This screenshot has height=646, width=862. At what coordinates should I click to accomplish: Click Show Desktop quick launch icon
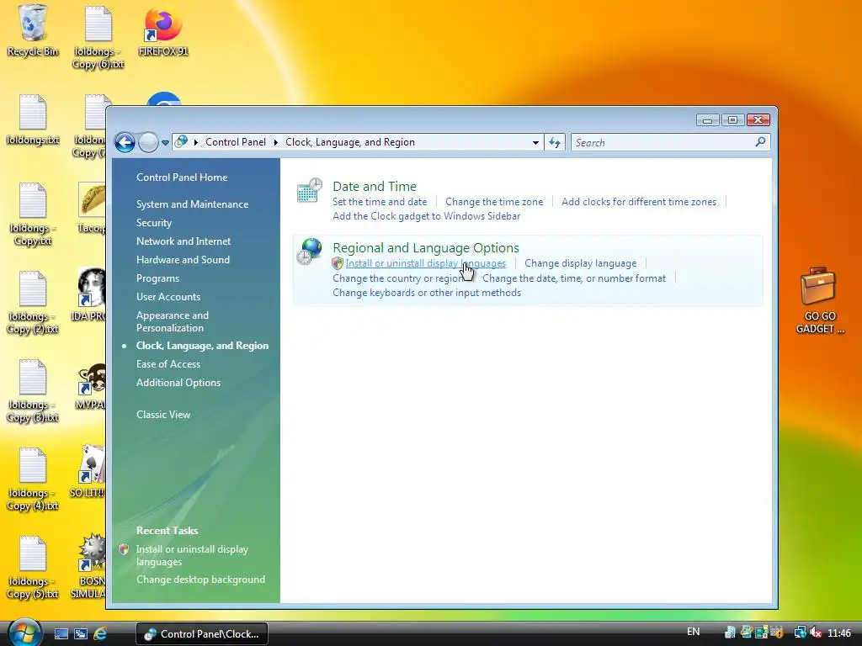61,634
